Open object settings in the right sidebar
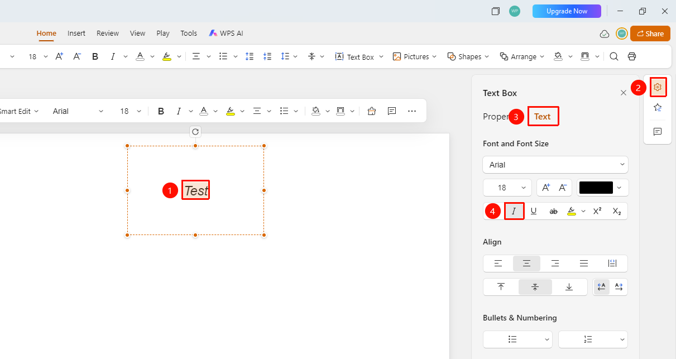The image size is (676, 359). point(658,87)
